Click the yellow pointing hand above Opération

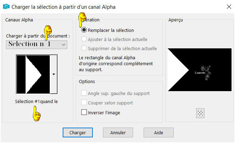[x=82, y=20]
